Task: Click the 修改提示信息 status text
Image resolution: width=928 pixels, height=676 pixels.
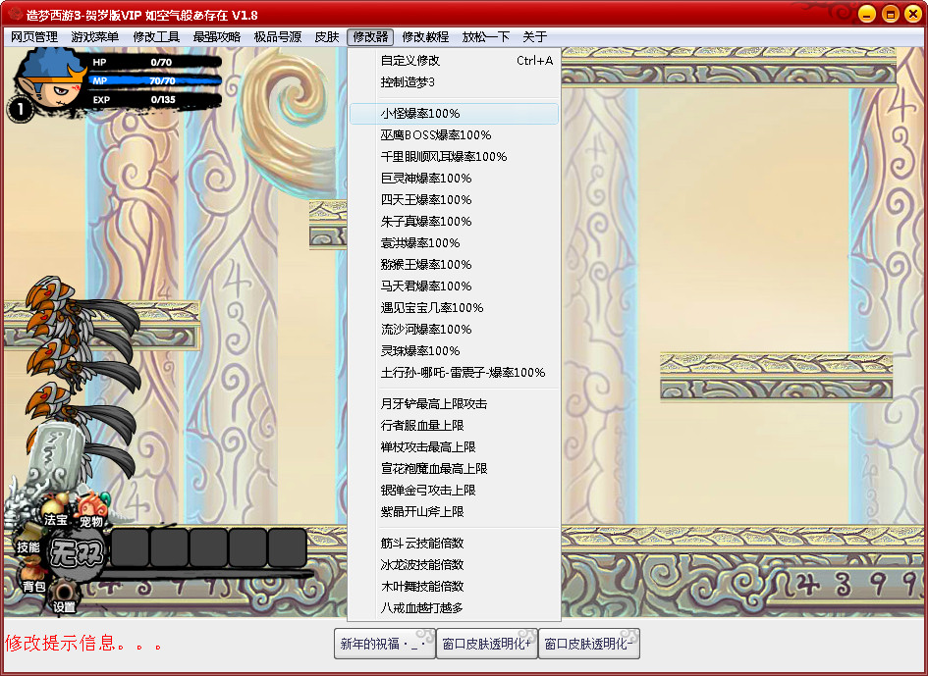Action: point(82,644)
